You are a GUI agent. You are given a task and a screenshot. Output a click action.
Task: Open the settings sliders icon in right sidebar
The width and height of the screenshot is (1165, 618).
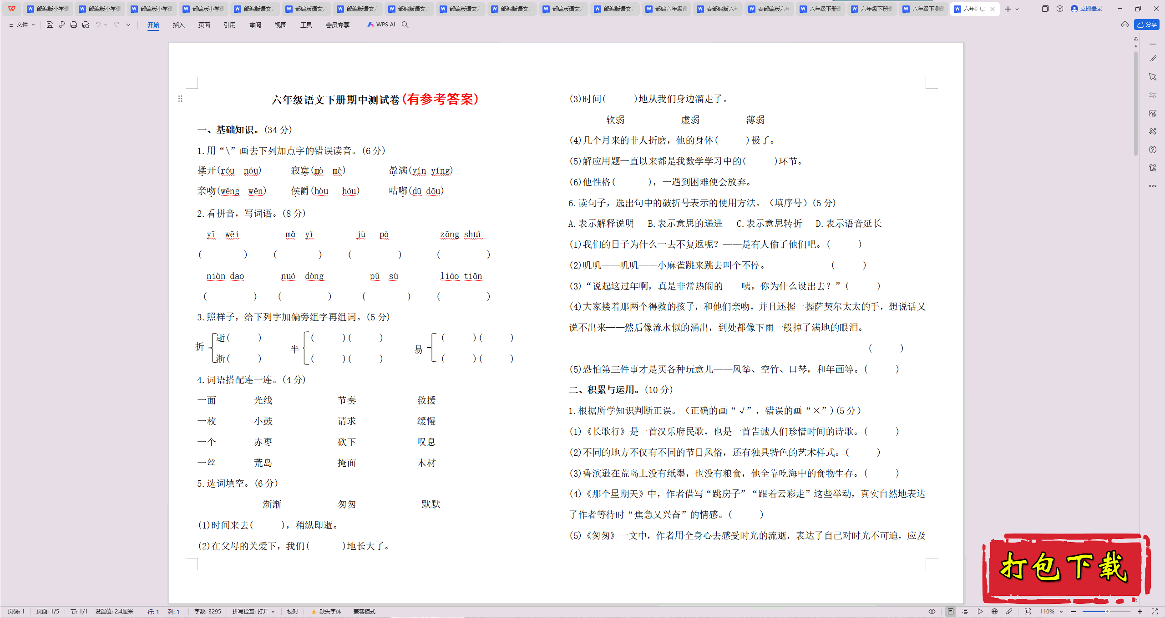pos(1153,95)
